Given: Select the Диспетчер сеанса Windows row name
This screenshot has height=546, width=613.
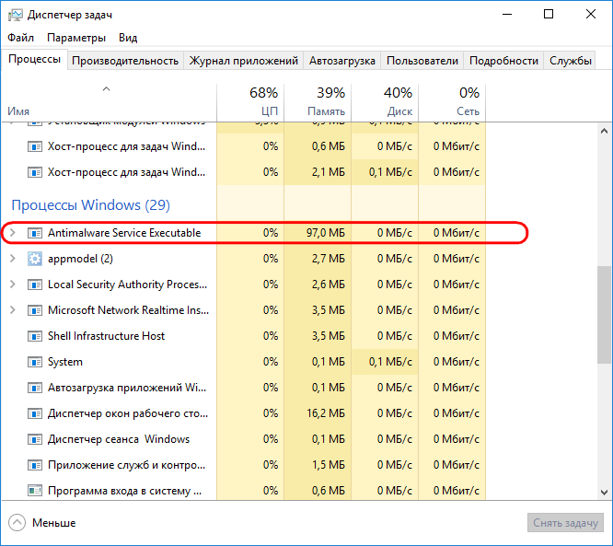Looking at the screenshot, I should click(x=119, y=439).
